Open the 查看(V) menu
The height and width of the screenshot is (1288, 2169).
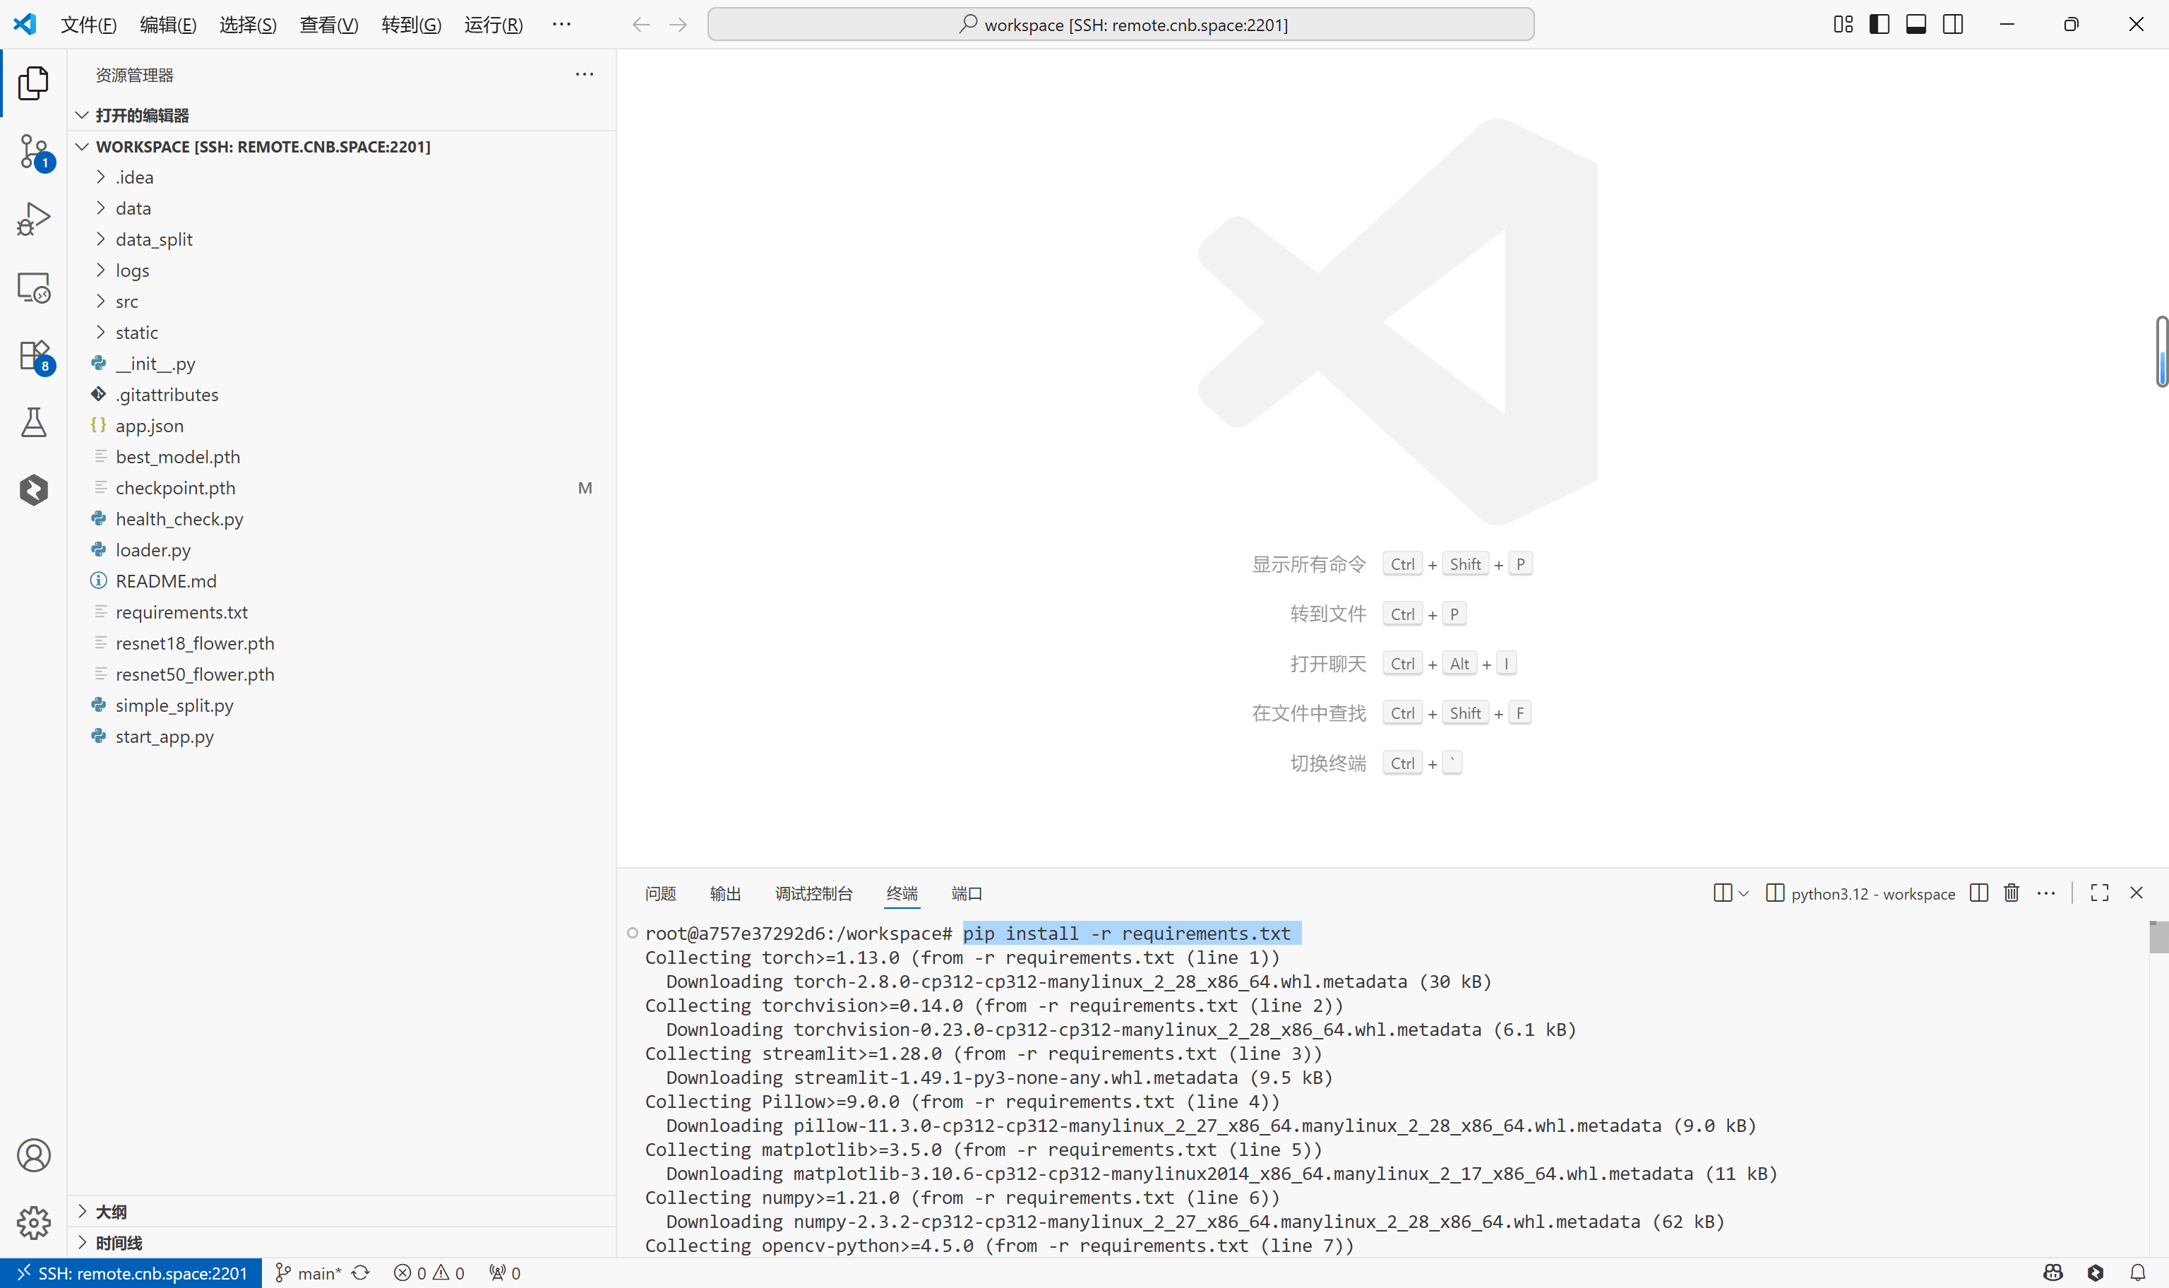329,24
